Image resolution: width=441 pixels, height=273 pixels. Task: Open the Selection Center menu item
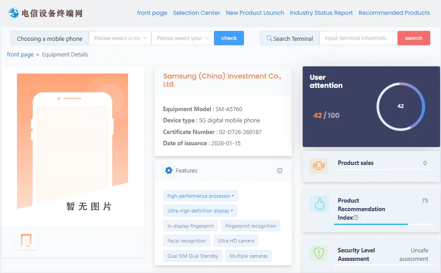197,13
